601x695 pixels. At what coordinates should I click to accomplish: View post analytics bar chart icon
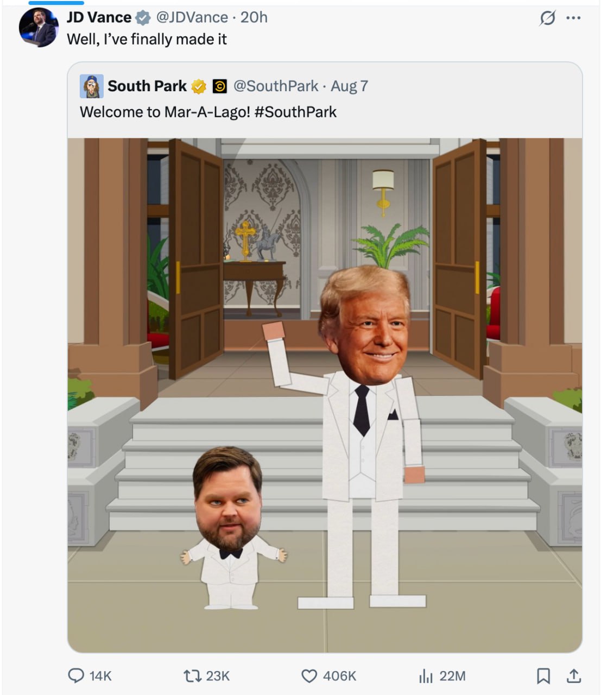[x=426, y=676]
